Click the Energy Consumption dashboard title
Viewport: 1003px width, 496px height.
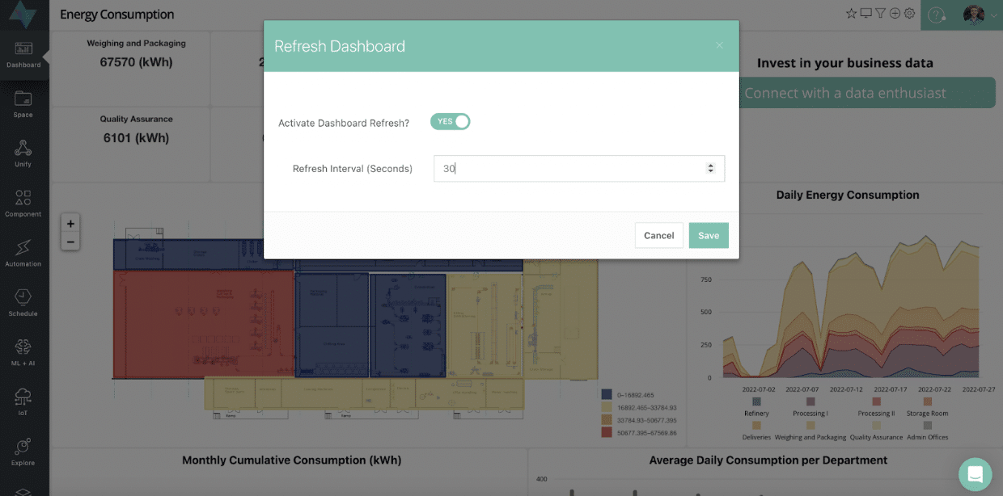click(116, 15)
